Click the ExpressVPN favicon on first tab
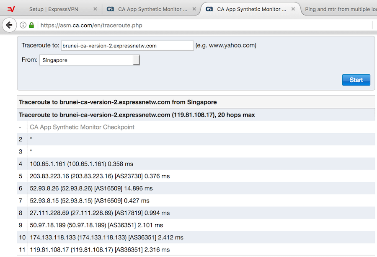Viewport: 377px width, 257px height. pyautogui.click(x=11, y=9)
